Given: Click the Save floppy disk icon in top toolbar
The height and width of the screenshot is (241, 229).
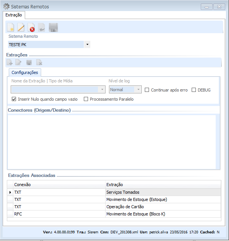Looking at the screenshot, I should click(x=53, y=27).
